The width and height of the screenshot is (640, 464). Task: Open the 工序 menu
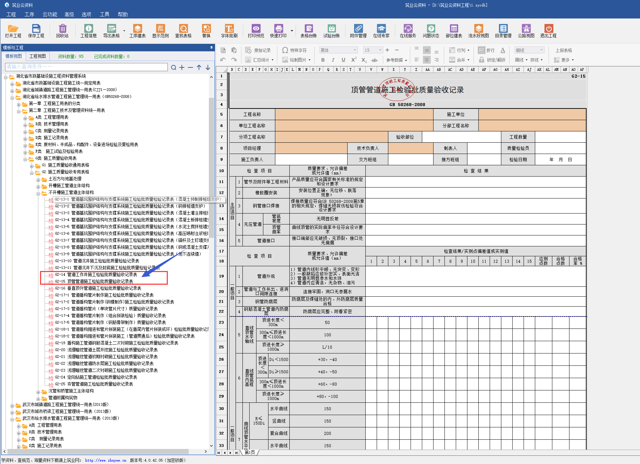[x=29, y=14]
